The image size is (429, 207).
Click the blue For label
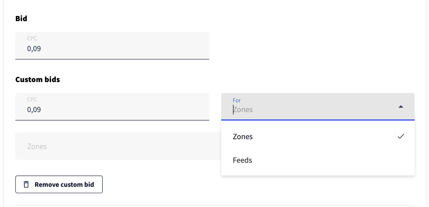click(x=236, y=100)
